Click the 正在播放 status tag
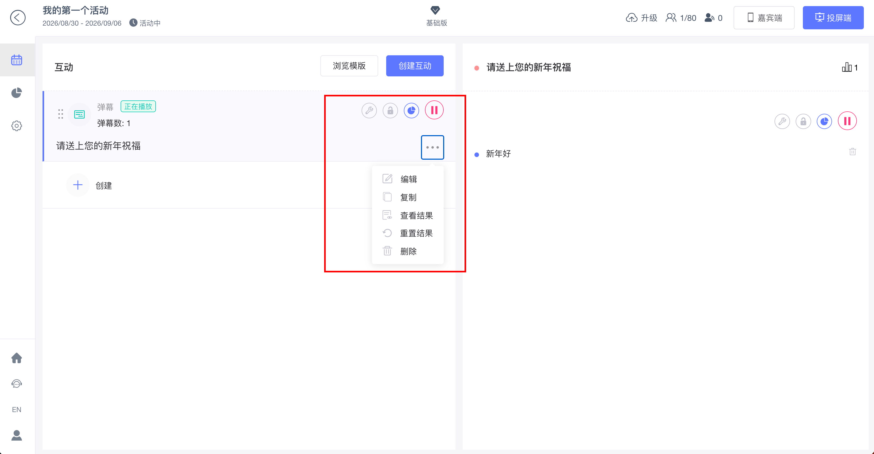The width and height of the screenshot is (874, 454). coord(138,106)
